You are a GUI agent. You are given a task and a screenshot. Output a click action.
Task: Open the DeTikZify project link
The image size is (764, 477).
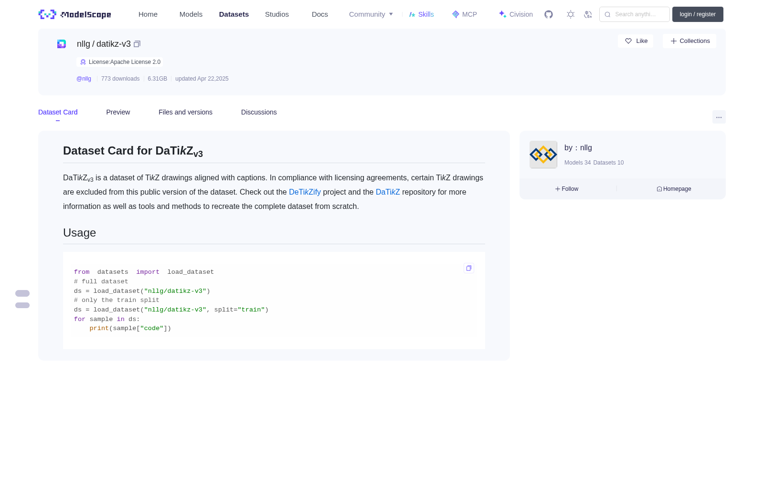point(305,192)
